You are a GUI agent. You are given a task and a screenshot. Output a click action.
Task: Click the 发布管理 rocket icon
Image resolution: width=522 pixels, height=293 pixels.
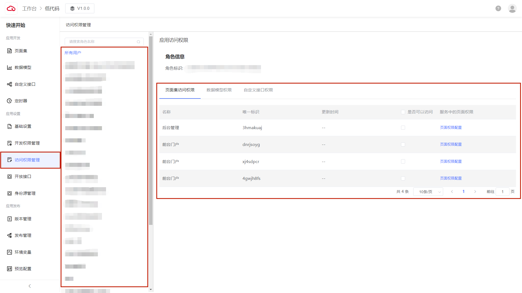[10, 235]
